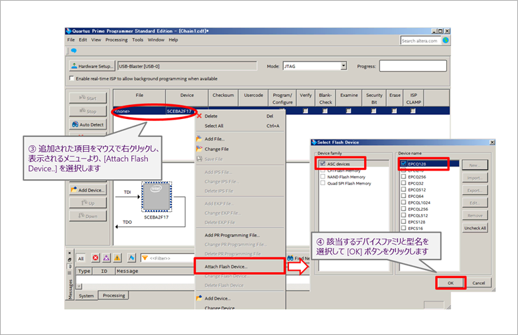
Task: Choose Attach Flash Device... menu entry
Action: (x=240, y=266)
